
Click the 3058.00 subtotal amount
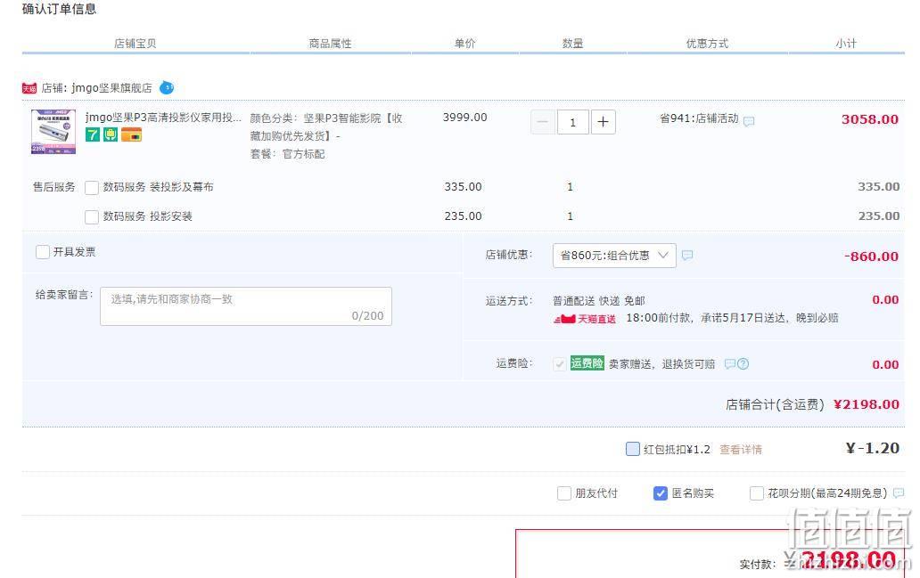point(870,119)
